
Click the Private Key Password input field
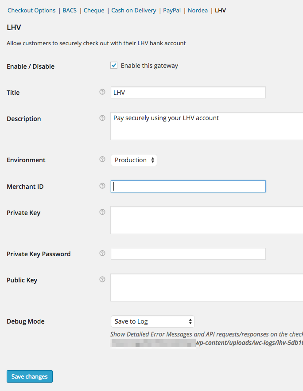point(188,254)
